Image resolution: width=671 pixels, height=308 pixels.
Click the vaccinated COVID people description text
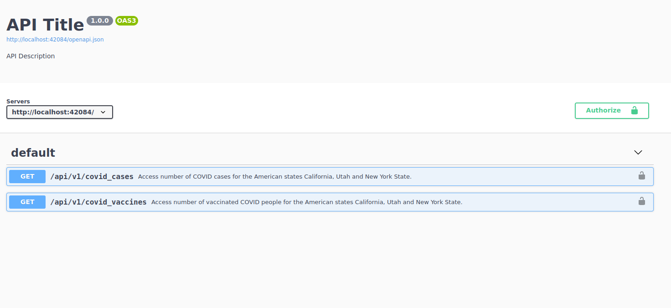click(x=306, y=202)
